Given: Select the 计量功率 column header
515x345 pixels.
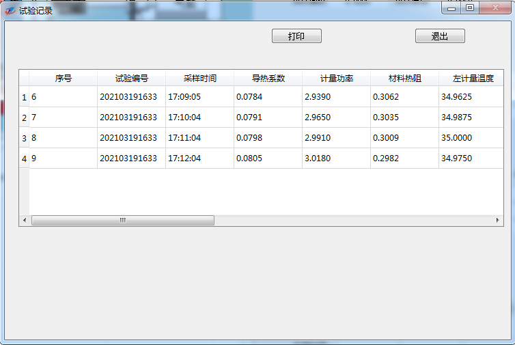Looking at the screenshot, I should point(336,79).
